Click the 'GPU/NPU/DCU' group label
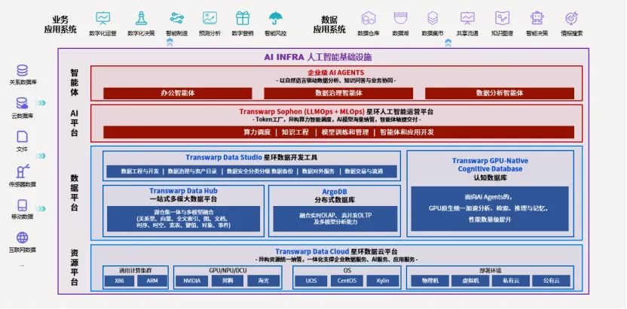The width and height of the screenshot is (627, 309). click(228, 271)
